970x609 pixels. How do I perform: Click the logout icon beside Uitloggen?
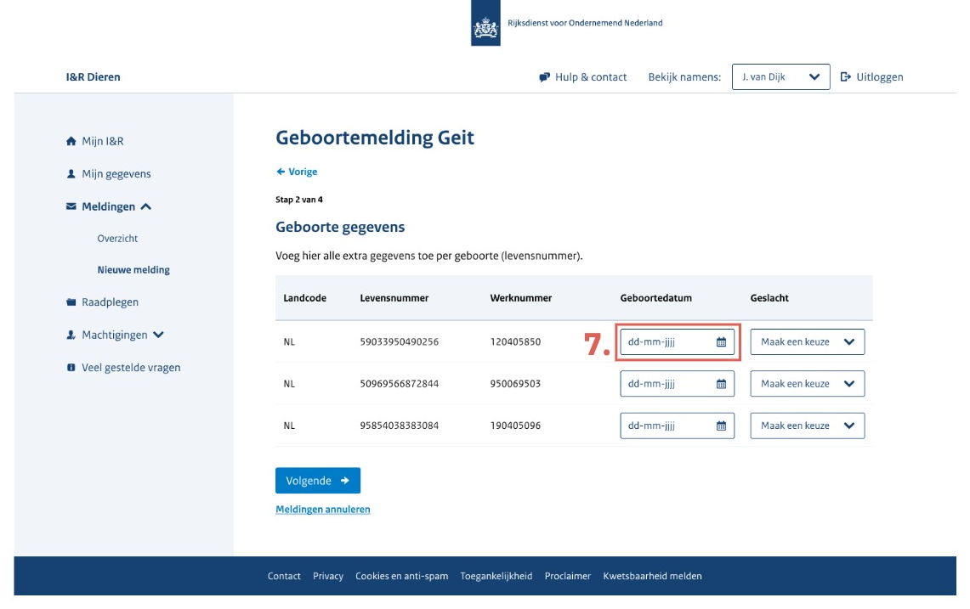click(846, 76)
